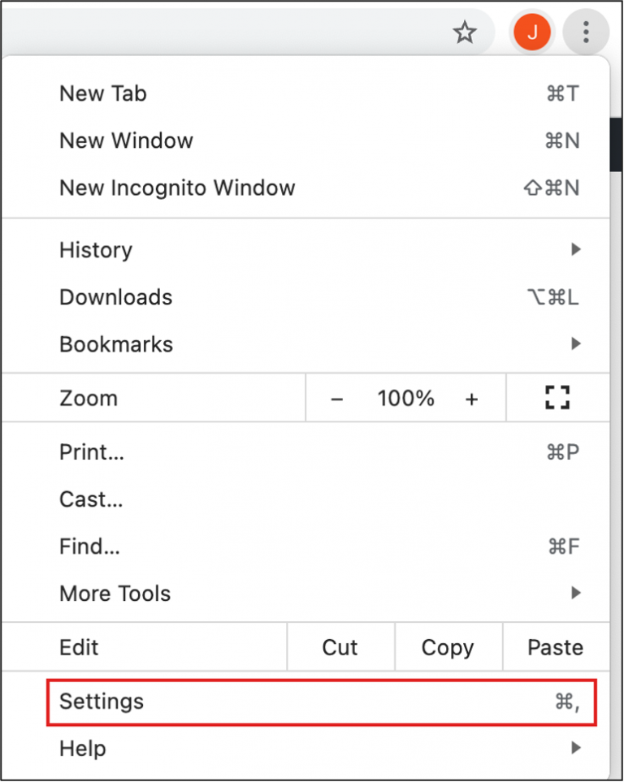Open the More Tools submenu

pos(115,594)
